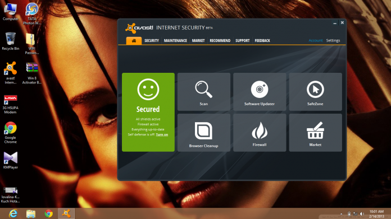Click the Account link

pos(316,40)
